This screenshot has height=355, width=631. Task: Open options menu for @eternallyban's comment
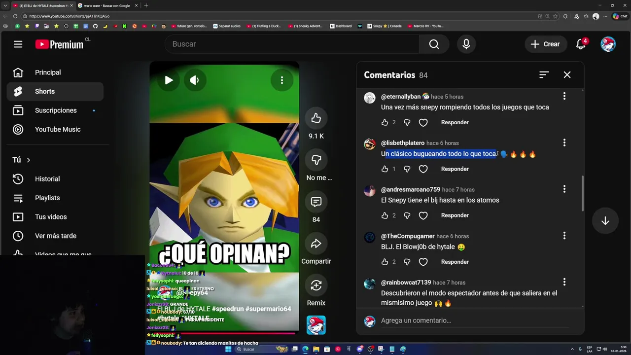[564, 96]
